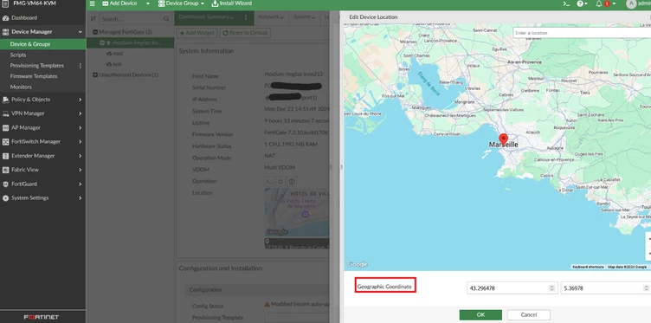
Task: Select the test VDOM
Action: tap(114, 64)
